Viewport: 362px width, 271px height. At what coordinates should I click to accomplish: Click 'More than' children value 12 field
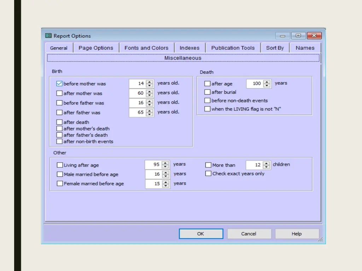point(255,165)
